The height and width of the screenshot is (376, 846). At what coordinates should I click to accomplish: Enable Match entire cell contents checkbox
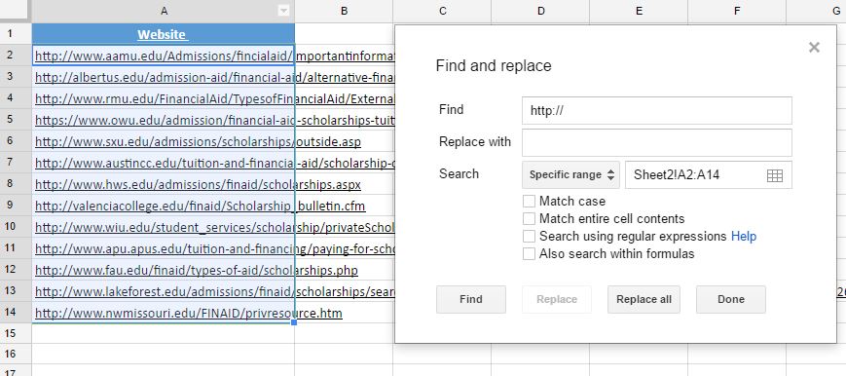(529, 219)
